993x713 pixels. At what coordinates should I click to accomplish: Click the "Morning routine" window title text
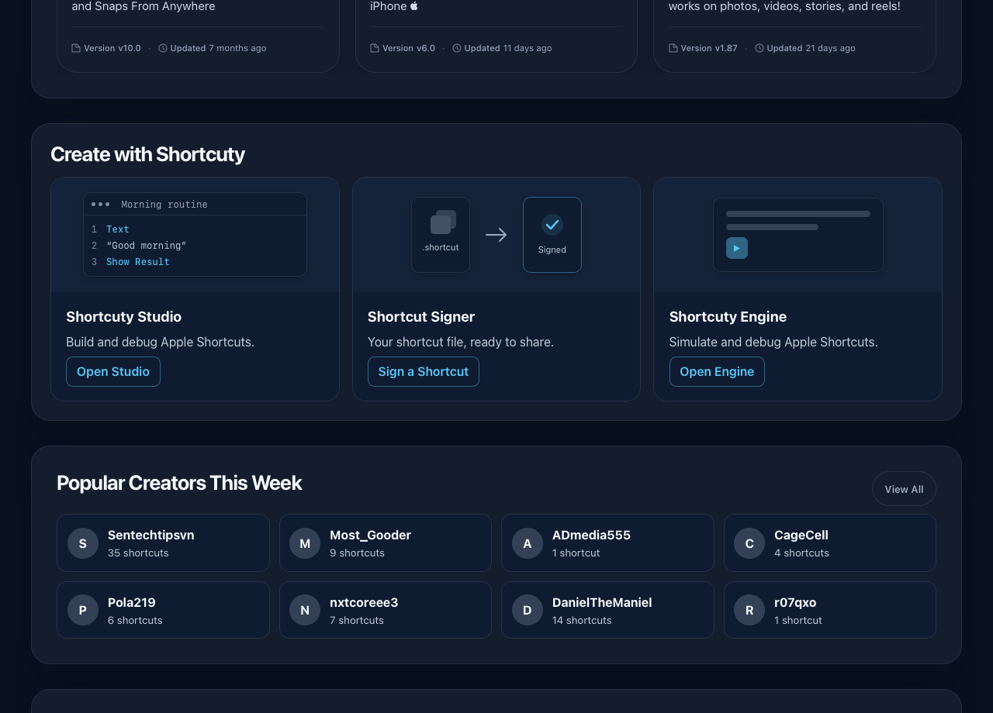[164, 205]
